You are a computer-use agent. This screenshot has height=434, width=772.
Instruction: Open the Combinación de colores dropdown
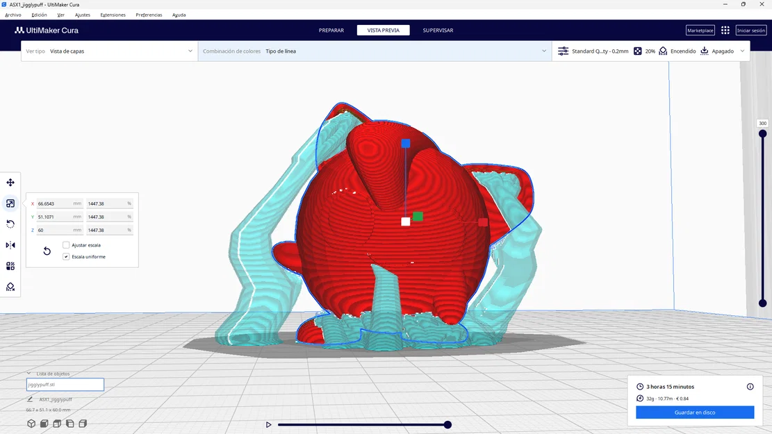pos(375,51)
